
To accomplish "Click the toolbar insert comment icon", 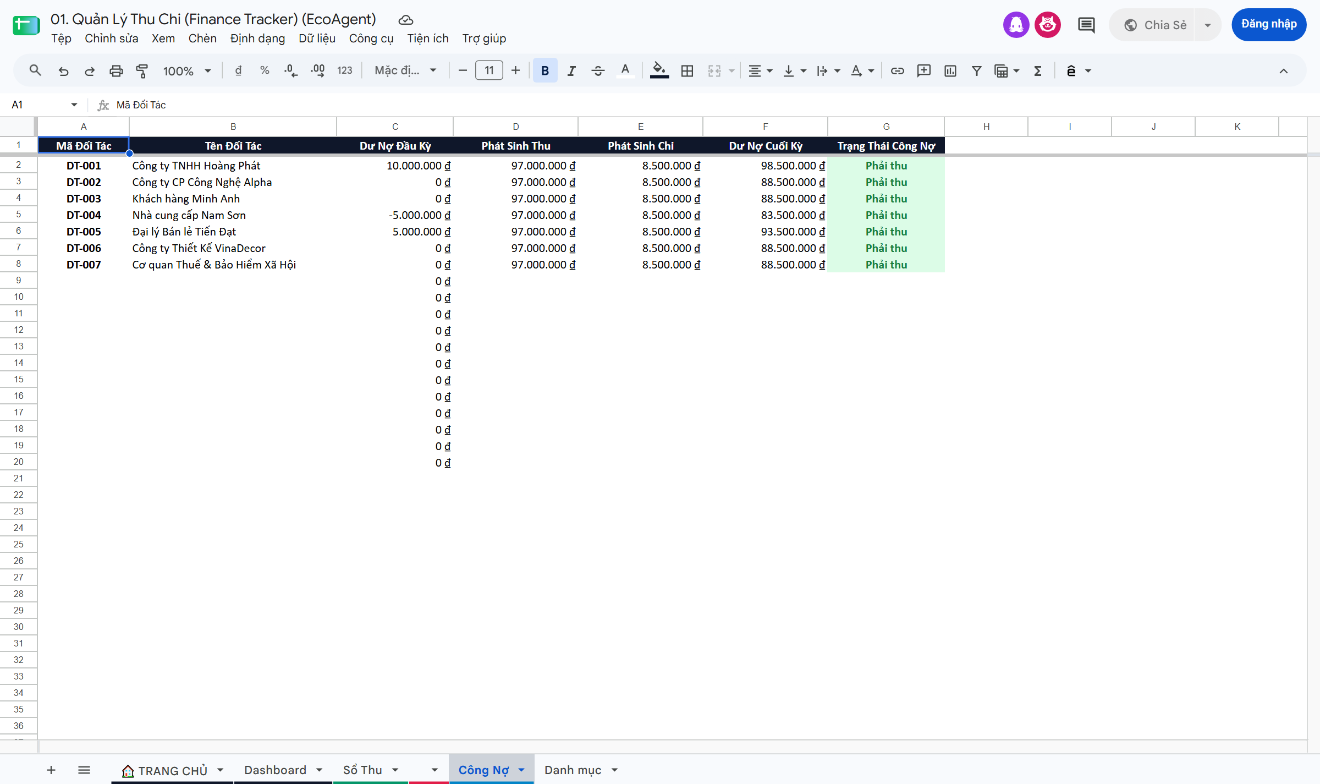I will click(923, 70).
